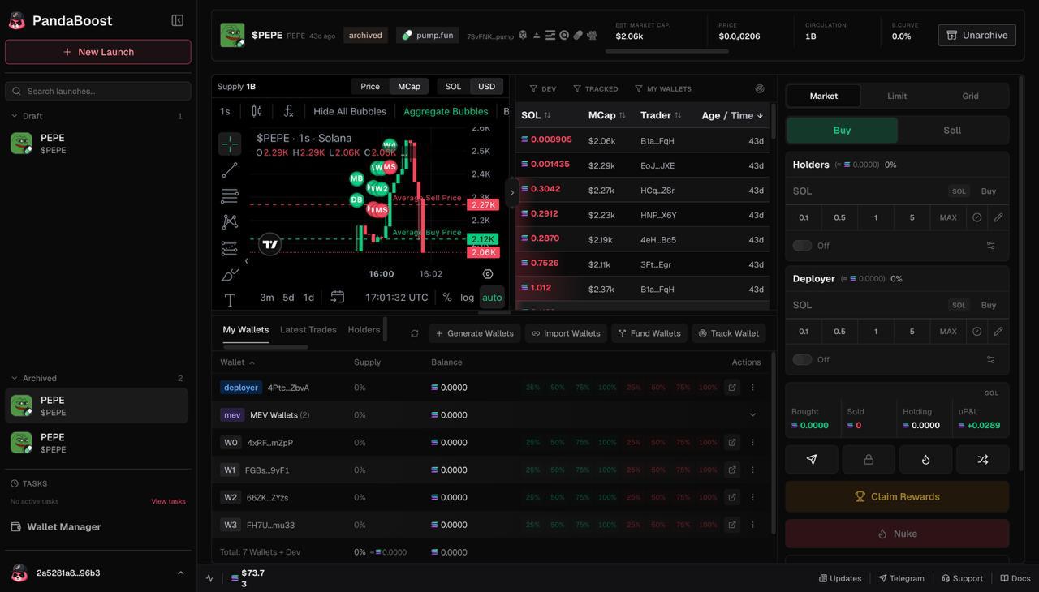Open deployer wallet external link icon

tap(732, 388)
